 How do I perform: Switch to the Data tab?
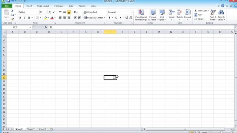coord(71,6)
